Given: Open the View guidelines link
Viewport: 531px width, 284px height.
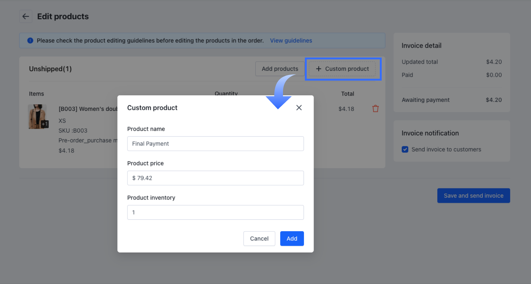Looking at the screenshot, I should pos(291,40).
